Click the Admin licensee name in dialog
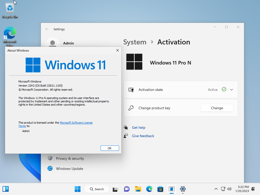260x195 pixels. [26, 131]
